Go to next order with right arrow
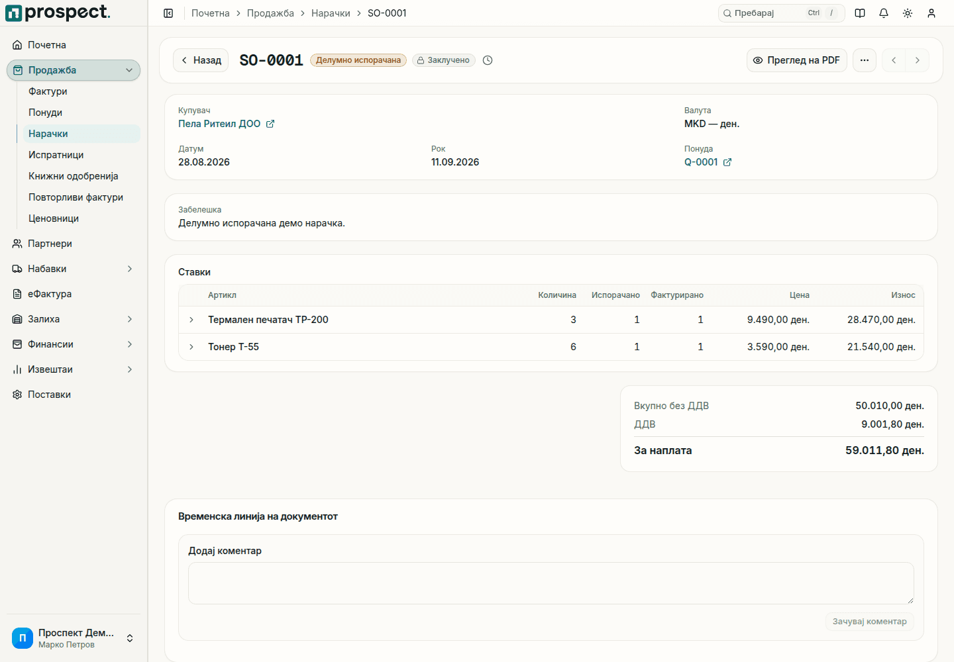This screenshot has width=954, height=662. (x=918, y=60)
